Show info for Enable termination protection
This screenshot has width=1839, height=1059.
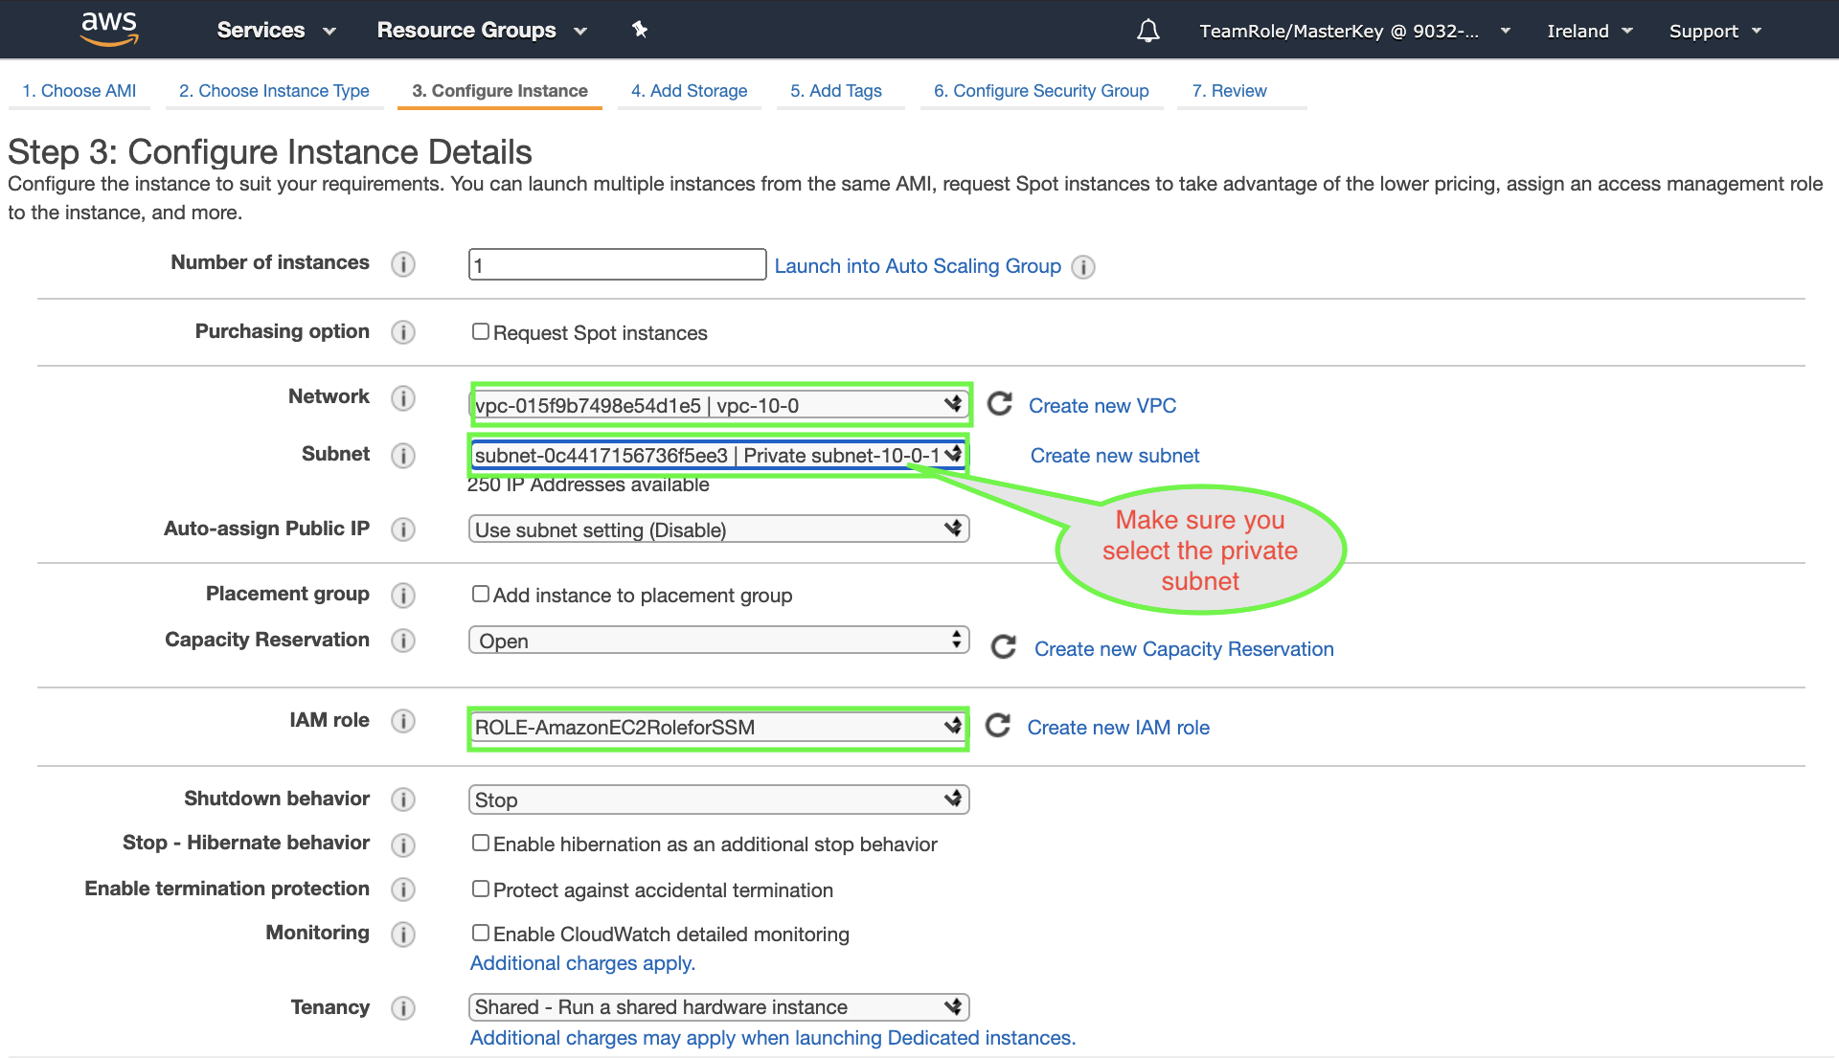[403, 890]
